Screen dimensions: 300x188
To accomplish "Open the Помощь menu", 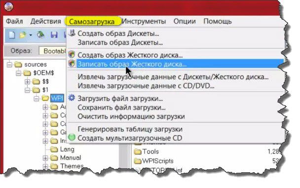I will 218,21.
